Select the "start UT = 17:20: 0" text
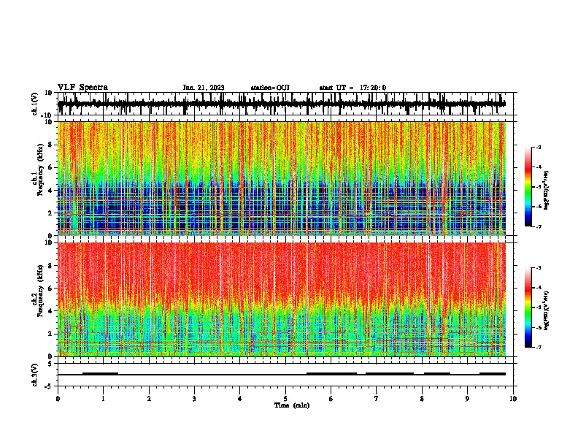 tap(352, 88)
